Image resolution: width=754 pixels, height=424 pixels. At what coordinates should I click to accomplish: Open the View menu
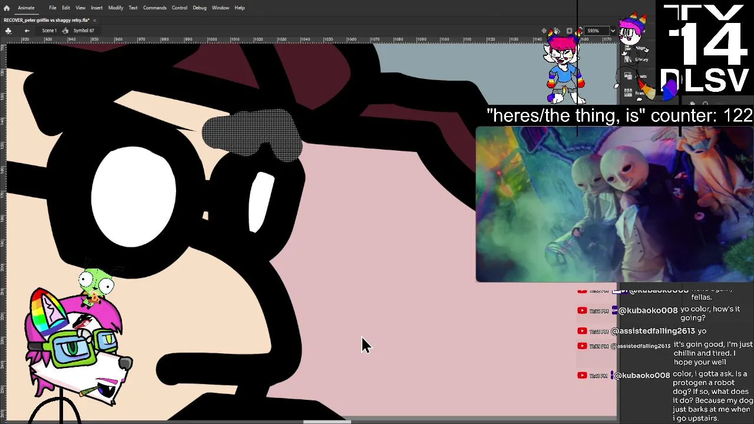coord(81,8)
